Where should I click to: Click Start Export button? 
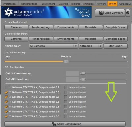[x=115, y=46]
